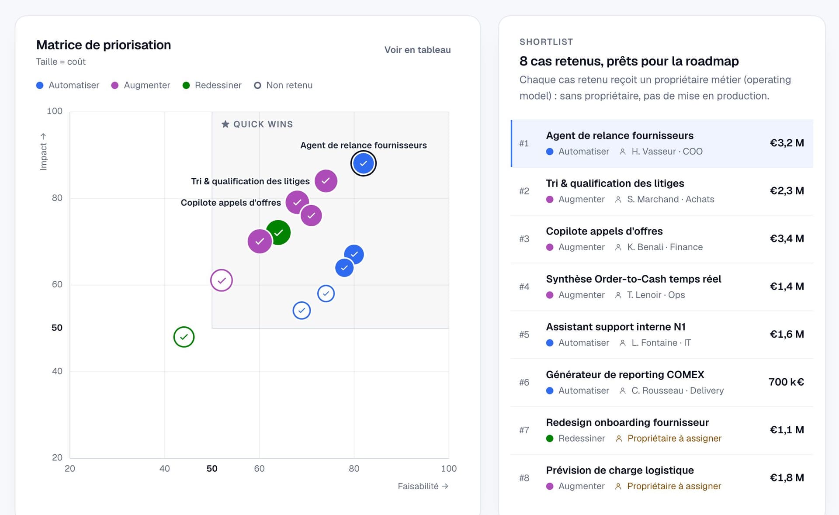The height and width of the screenshot is (515, 839).
Task: Click the SHORTLIST heading label
Action: (546, 42)
